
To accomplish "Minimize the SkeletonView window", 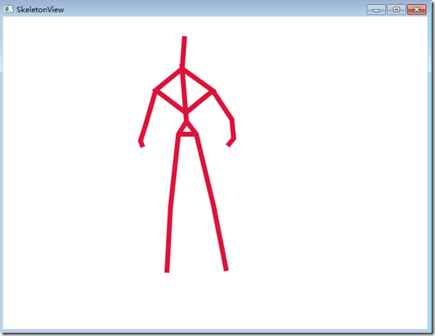I will pyautogui.click(x=376, y=10).
